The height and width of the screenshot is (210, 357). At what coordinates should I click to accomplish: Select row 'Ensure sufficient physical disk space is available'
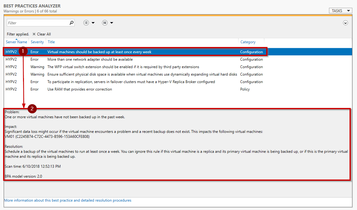click(x=178, y=74)
